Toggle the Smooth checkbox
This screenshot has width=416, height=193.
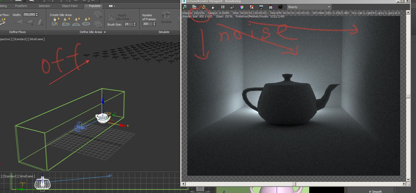[370, 192]
